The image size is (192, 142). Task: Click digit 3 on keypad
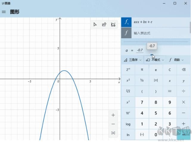click(170, 124)
